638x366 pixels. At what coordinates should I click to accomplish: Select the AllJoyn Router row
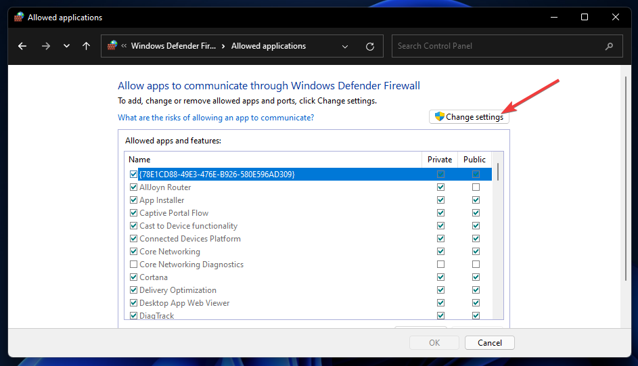pyautogui.click(x=308, y=187)
